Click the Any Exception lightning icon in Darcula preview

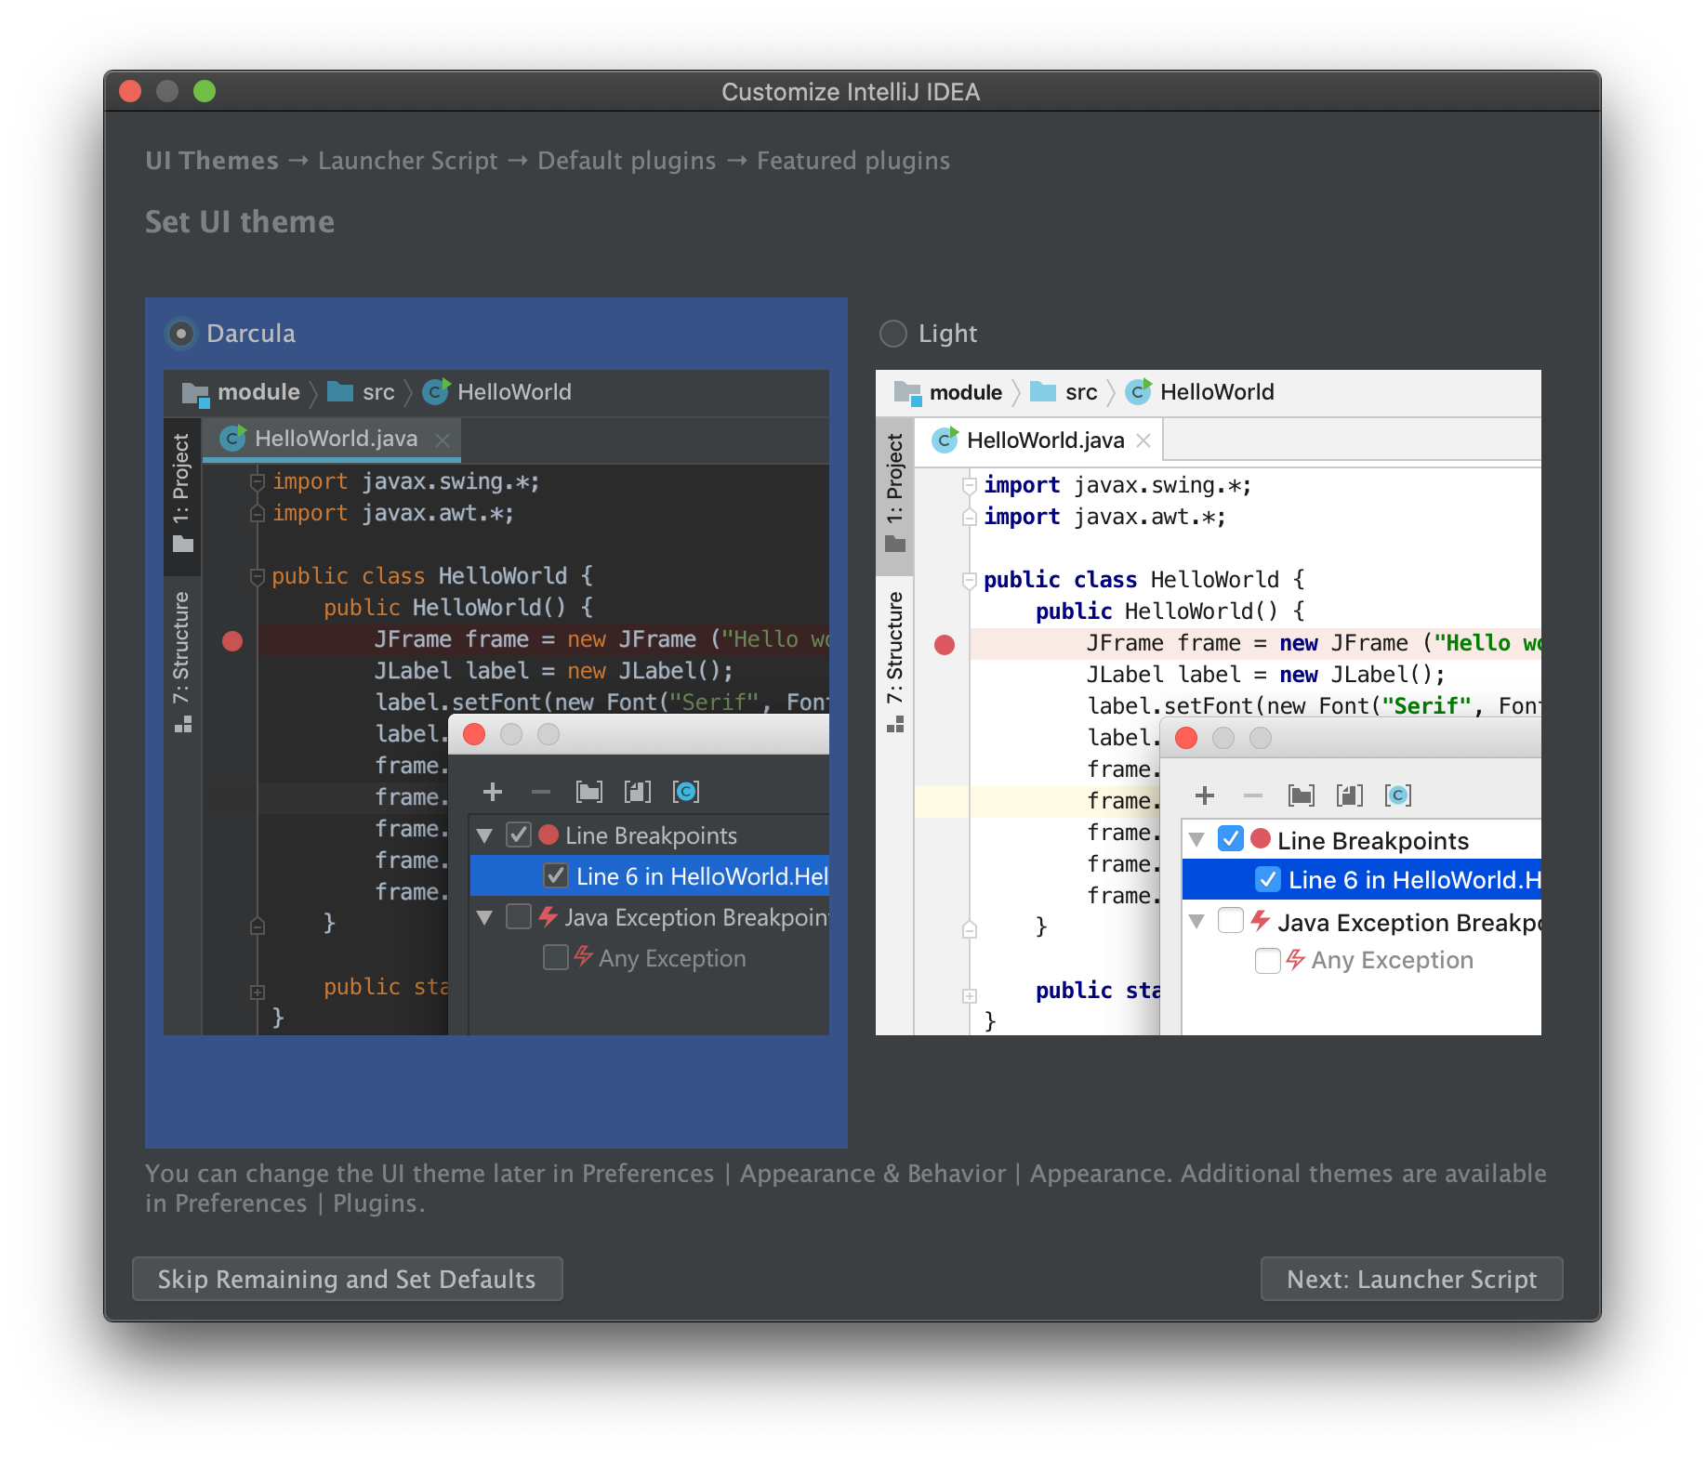[583, 956]
